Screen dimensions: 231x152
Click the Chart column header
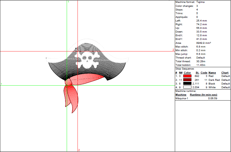pyautogui.click(x=225, y=73)
